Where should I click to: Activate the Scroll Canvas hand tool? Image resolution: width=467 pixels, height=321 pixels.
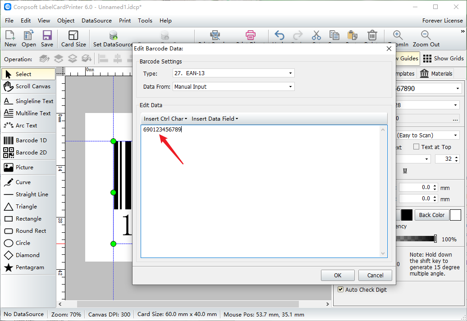click(x=28, y=86)
